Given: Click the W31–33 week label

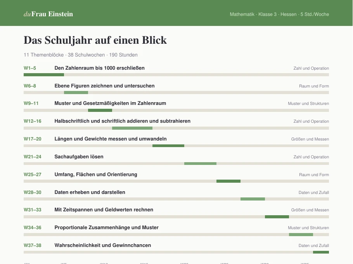Looking at the screenshot, I should pos(33,210).
